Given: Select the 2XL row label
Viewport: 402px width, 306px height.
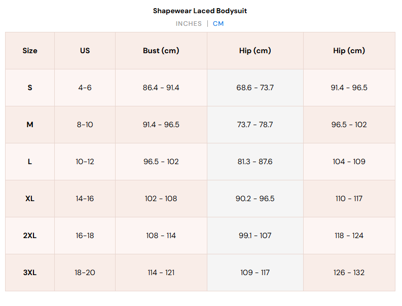Looking at the screenshot, I should pos(30,236).
